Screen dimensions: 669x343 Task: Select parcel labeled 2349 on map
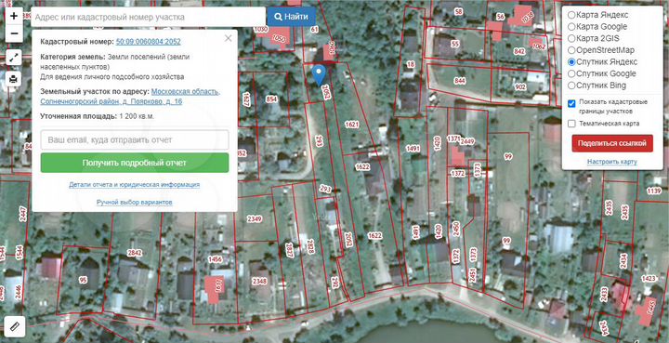tap(255, 218)
